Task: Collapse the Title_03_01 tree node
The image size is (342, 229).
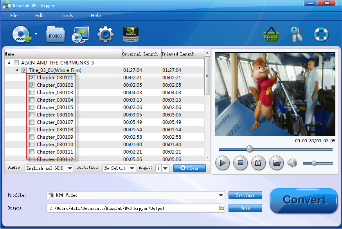Action: coord(17,70)
